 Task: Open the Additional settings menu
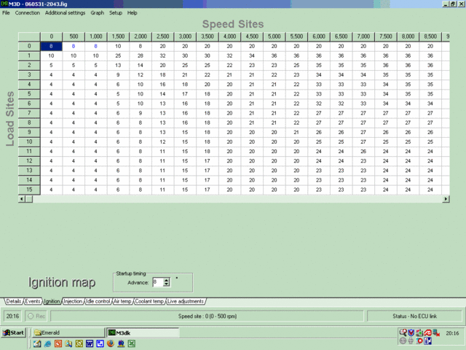(65, 13)
